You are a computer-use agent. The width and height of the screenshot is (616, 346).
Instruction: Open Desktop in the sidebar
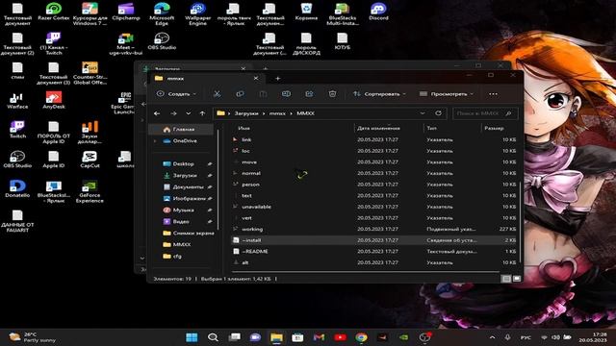(183, 164)
